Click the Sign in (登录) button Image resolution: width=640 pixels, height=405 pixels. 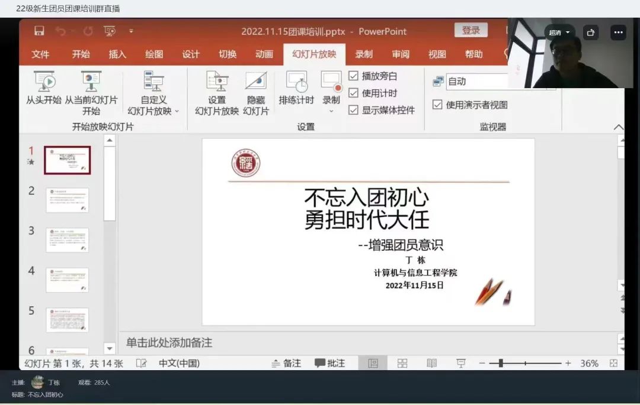tap(471, 31)
